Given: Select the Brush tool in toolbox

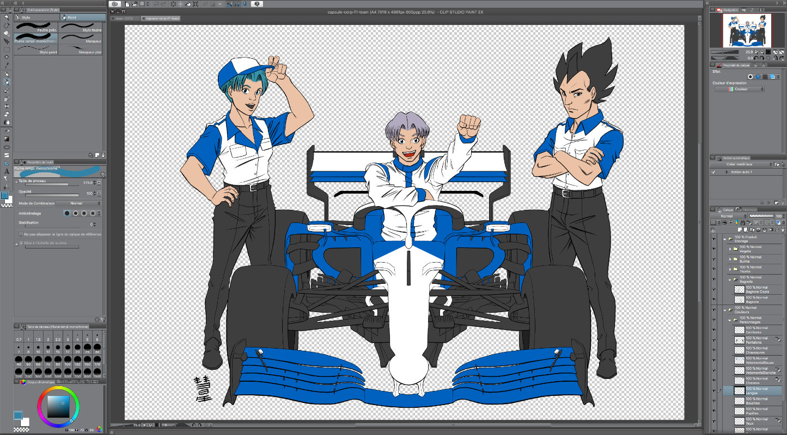Looking at the screenshot, I should click(7, 90).
